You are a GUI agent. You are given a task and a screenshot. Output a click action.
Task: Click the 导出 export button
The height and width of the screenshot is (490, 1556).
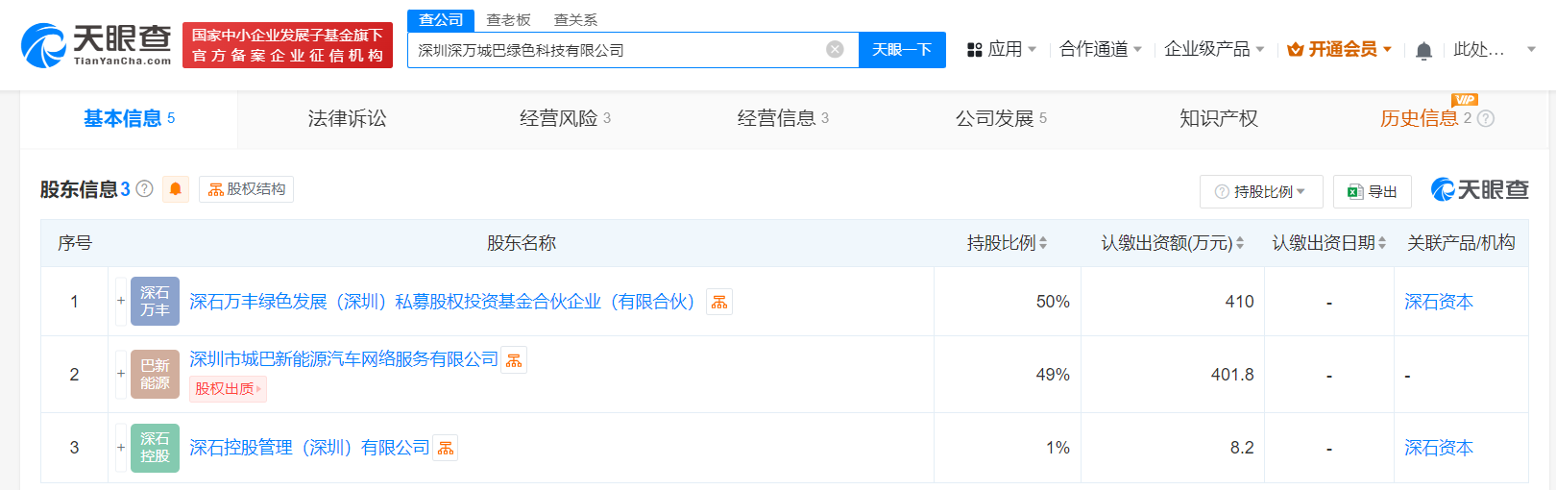[1372, 191]
